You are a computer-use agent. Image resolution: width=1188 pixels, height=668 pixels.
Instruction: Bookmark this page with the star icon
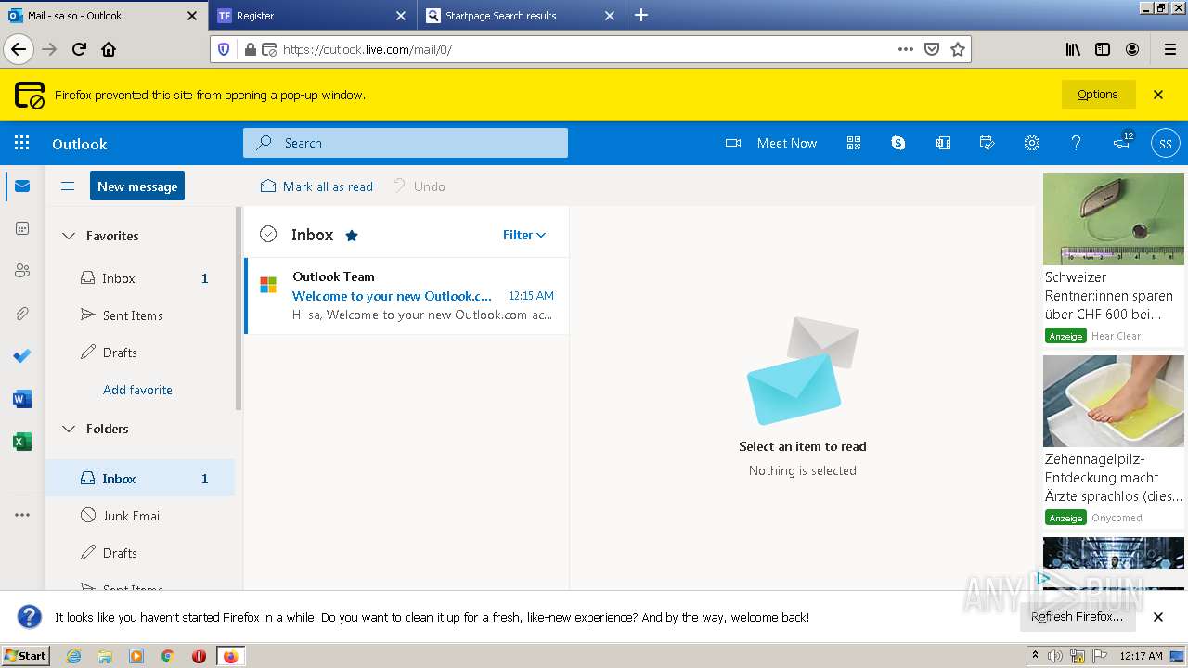tap(958, 49)
